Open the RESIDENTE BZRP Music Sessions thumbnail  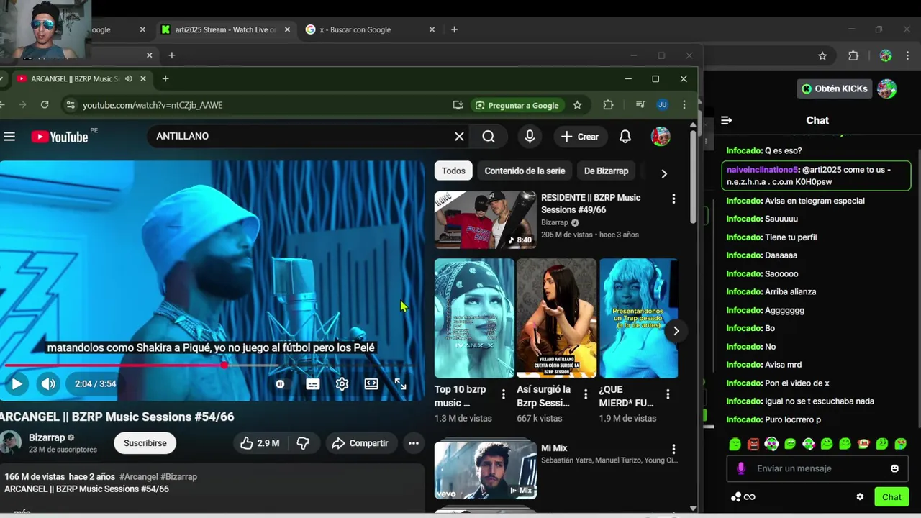tap(485, 219)
